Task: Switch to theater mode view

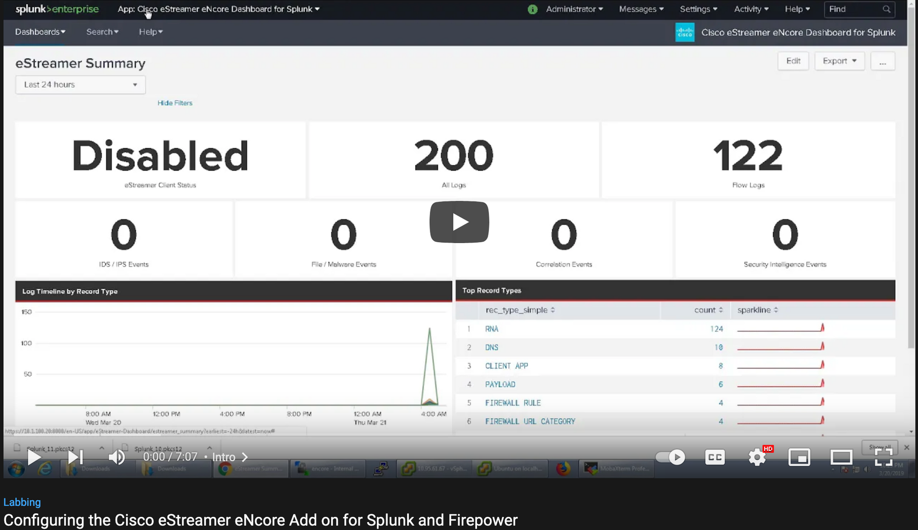Action: click(841, 457)
